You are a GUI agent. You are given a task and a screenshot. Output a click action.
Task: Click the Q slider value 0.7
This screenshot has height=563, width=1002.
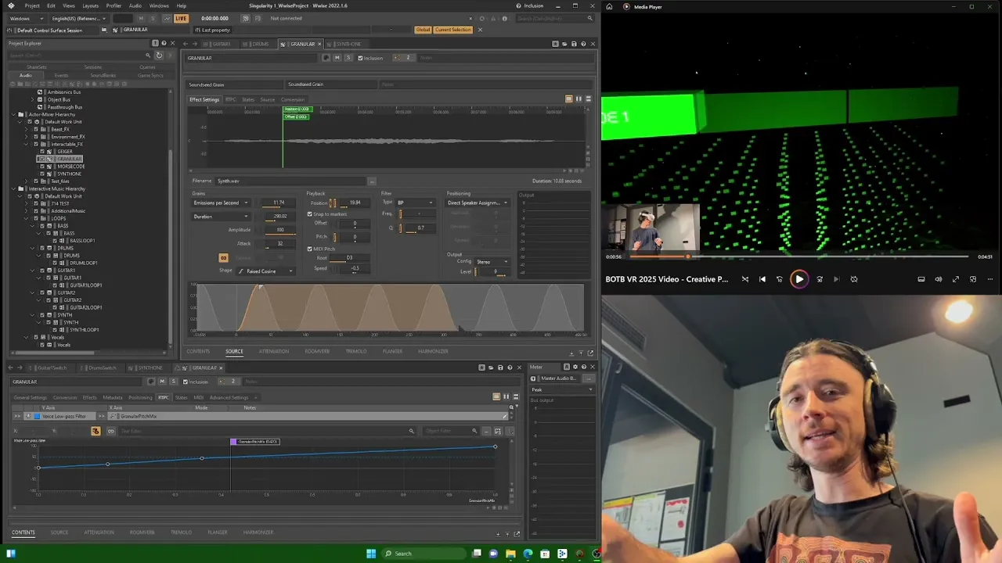click(x=420, y=228)
